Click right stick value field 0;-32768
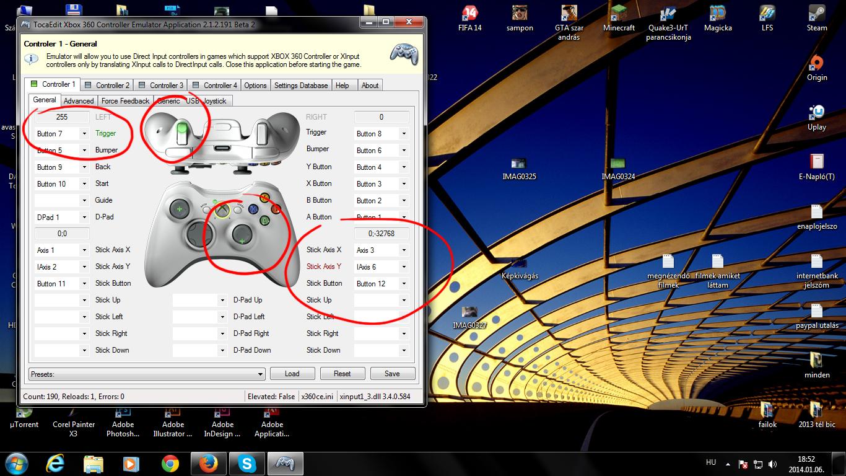This screenshot has width=846, height=476. tap(382, 234)
